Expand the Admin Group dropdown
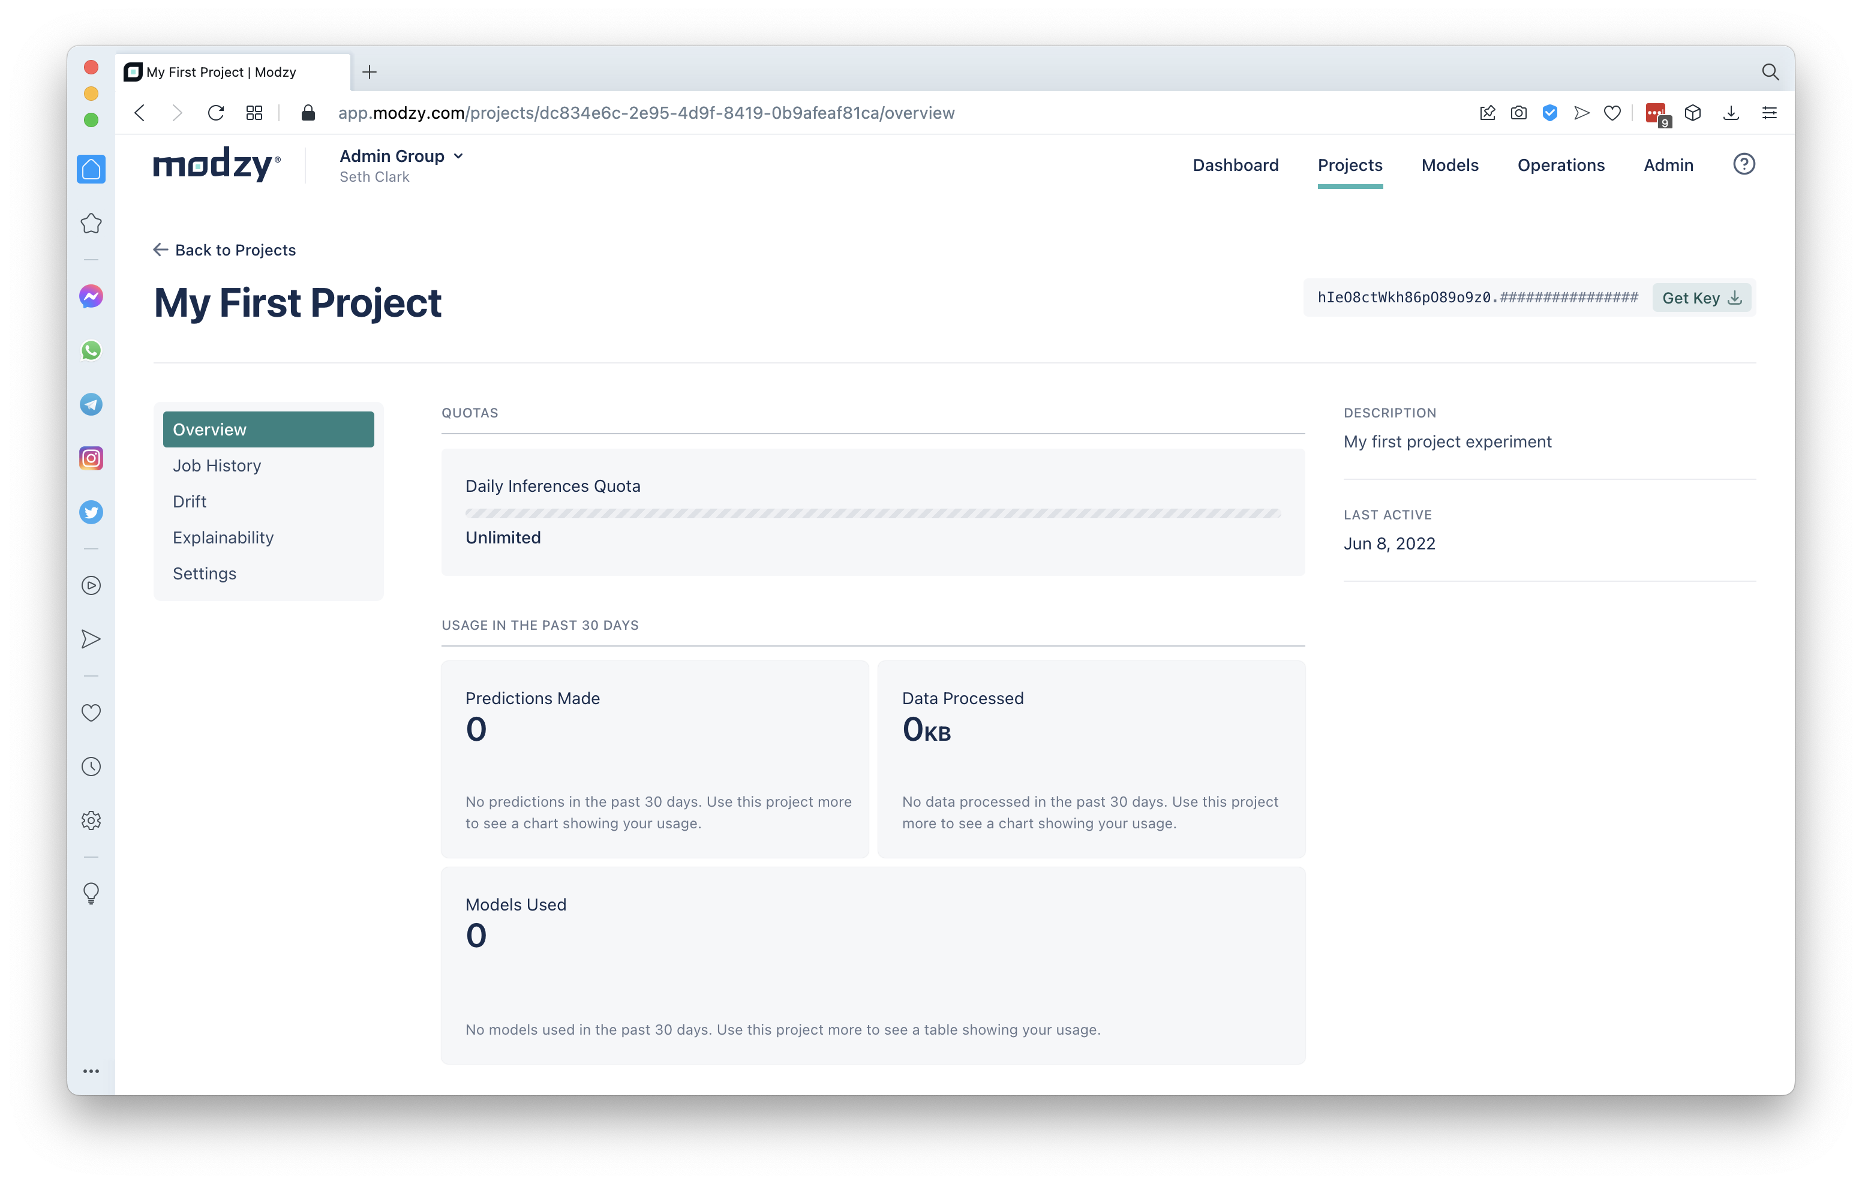 401,156
